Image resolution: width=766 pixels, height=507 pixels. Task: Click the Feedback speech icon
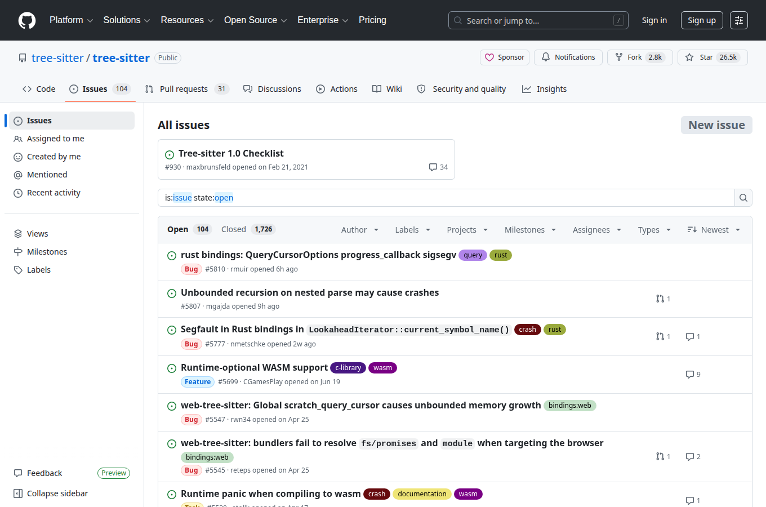[x=18, y=473]
